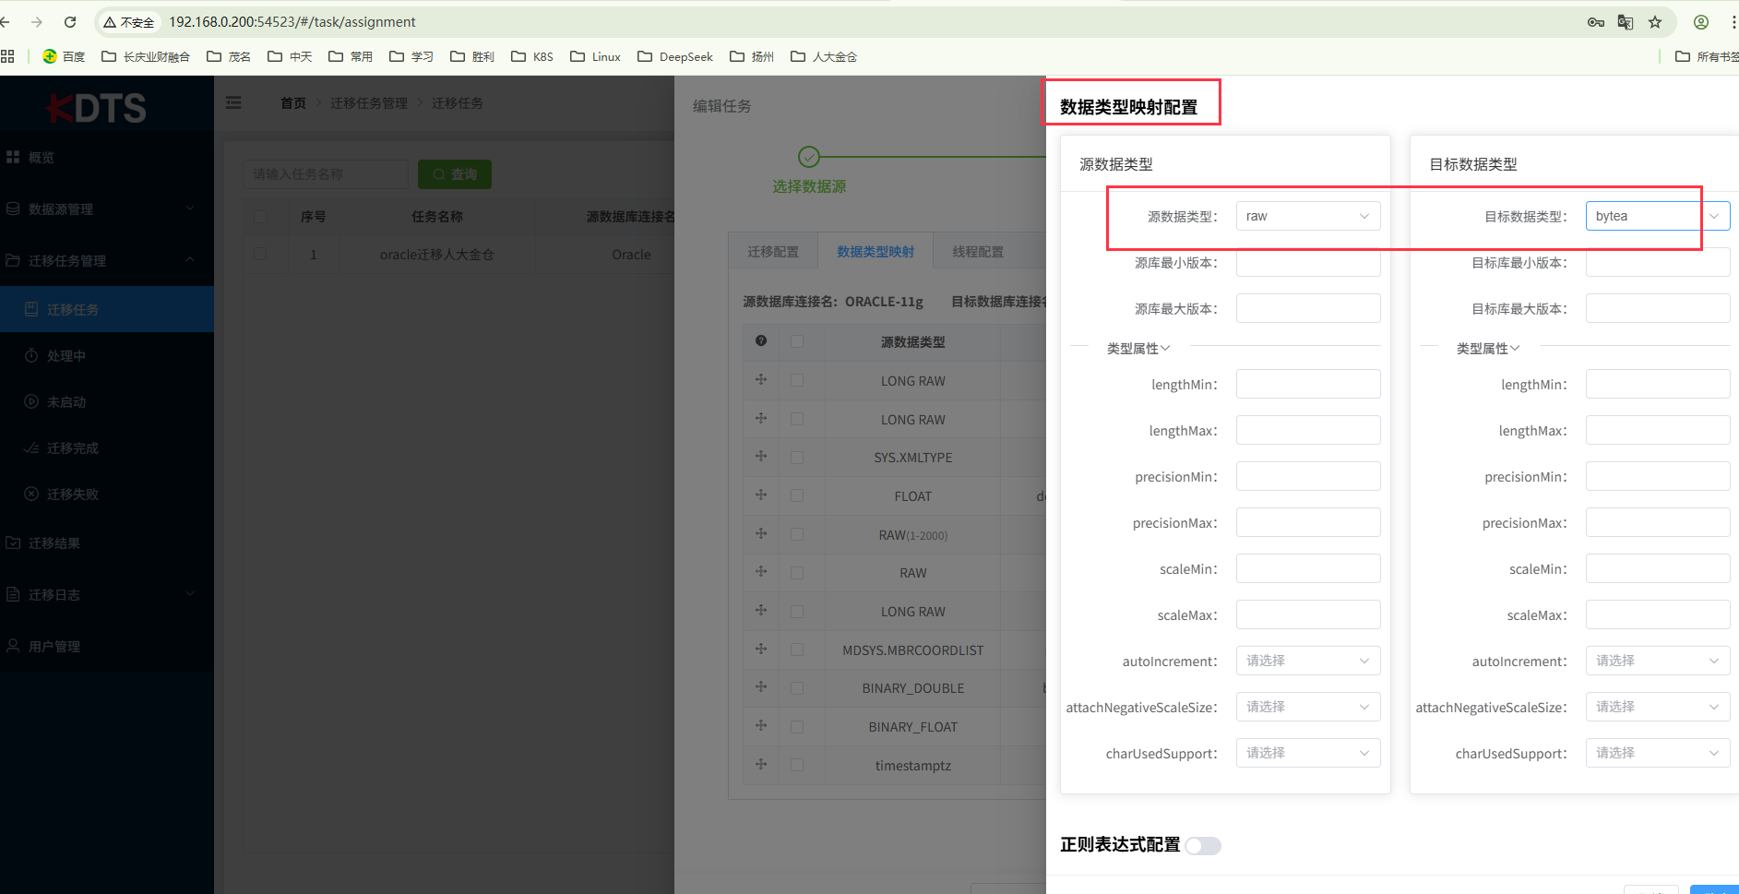
Task: Click the target lengthMax input field
Action: coord(1658,430)
